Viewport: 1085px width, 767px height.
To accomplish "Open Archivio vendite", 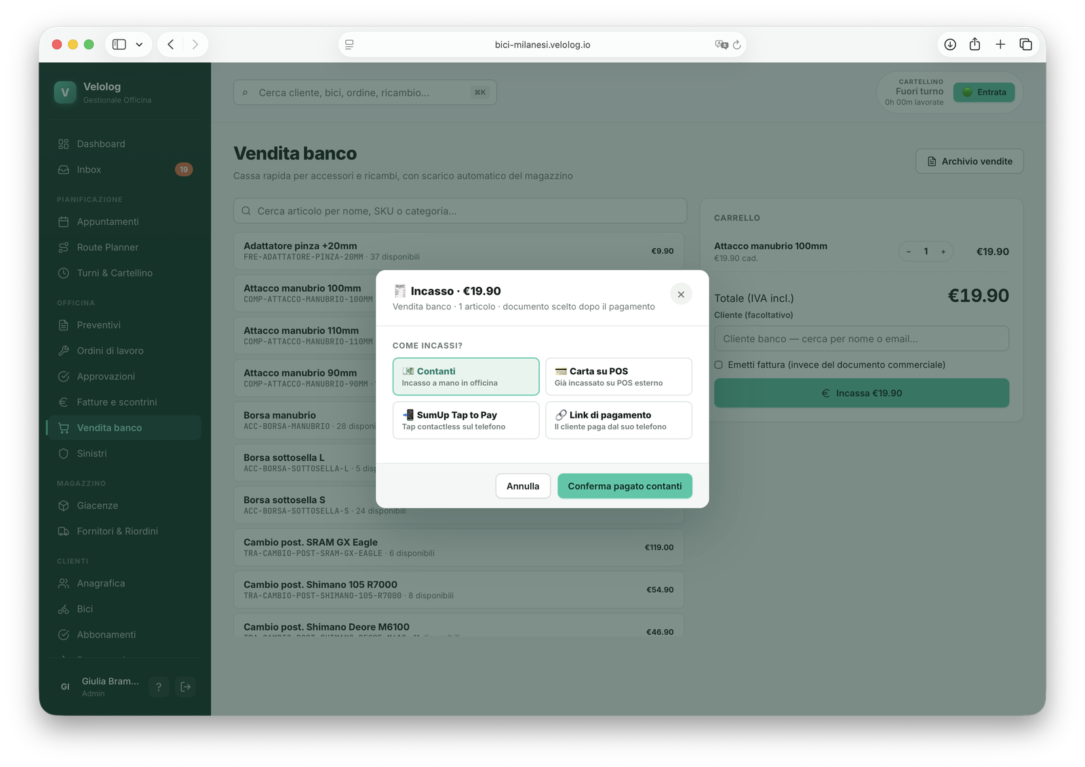I will click(970, 161).
